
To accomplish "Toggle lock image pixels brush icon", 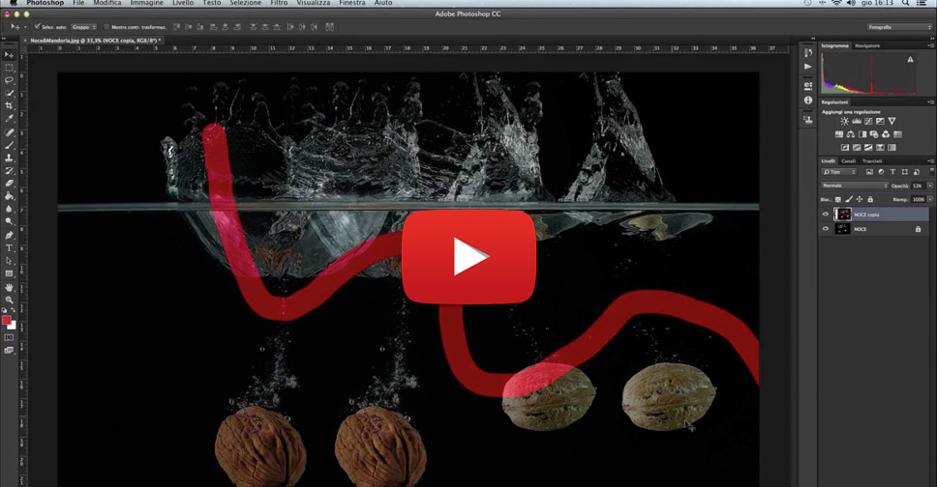I will pyautogui.click(x=849, y=199).
